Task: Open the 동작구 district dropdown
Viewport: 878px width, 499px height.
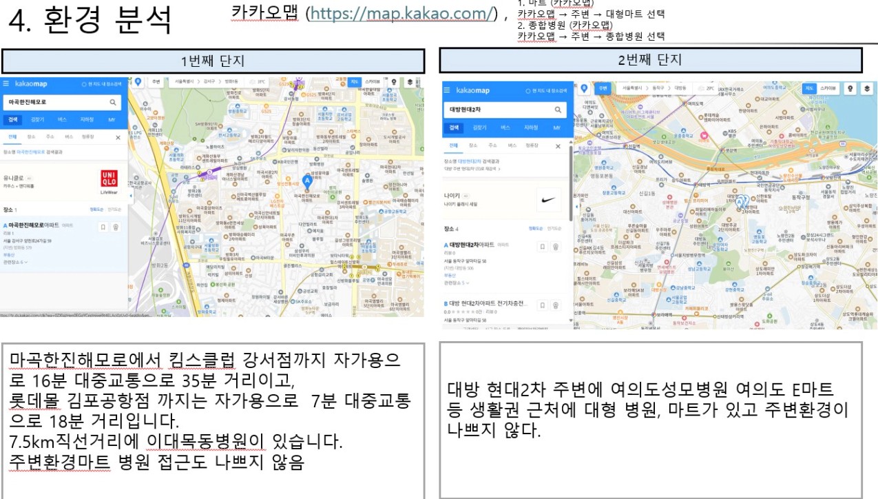Action: (x=659, y=88)
